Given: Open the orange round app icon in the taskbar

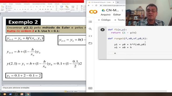Looking at the screenshot, I should pyautogui.click(x=5, y=94).
